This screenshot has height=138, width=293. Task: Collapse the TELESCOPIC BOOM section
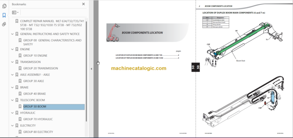click(13, 100)
